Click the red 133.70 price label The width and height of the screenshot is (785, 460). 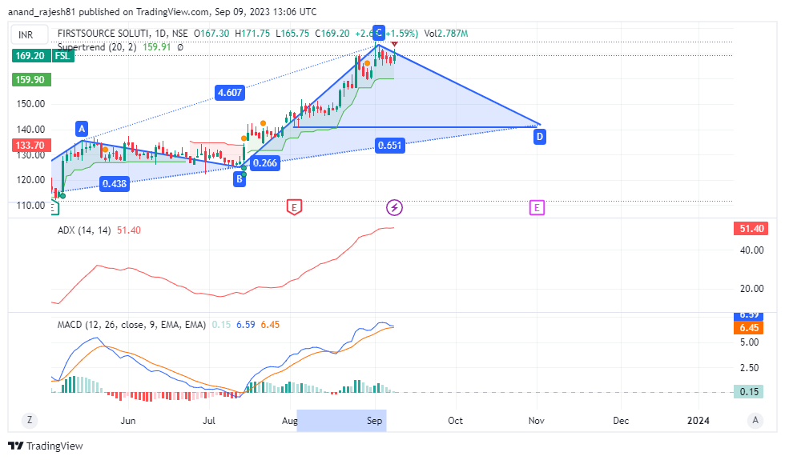(x=31, y=146)
